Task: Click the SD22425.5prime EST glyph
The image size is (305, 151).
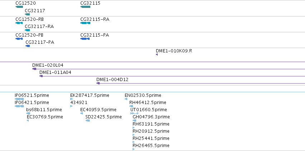Action: point(88,121)
